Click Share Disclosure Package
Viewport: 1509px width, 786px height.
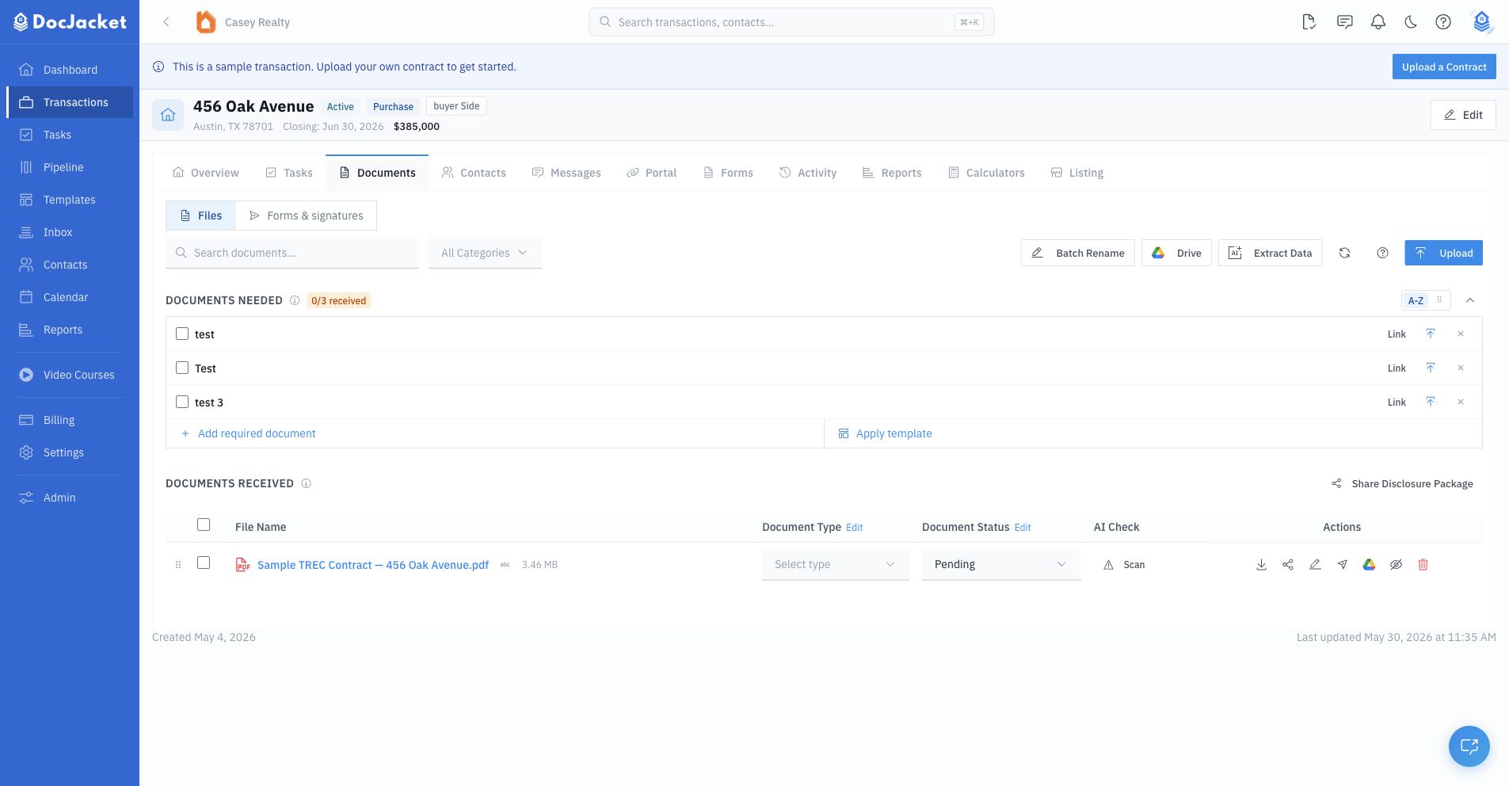point(1402,483)
